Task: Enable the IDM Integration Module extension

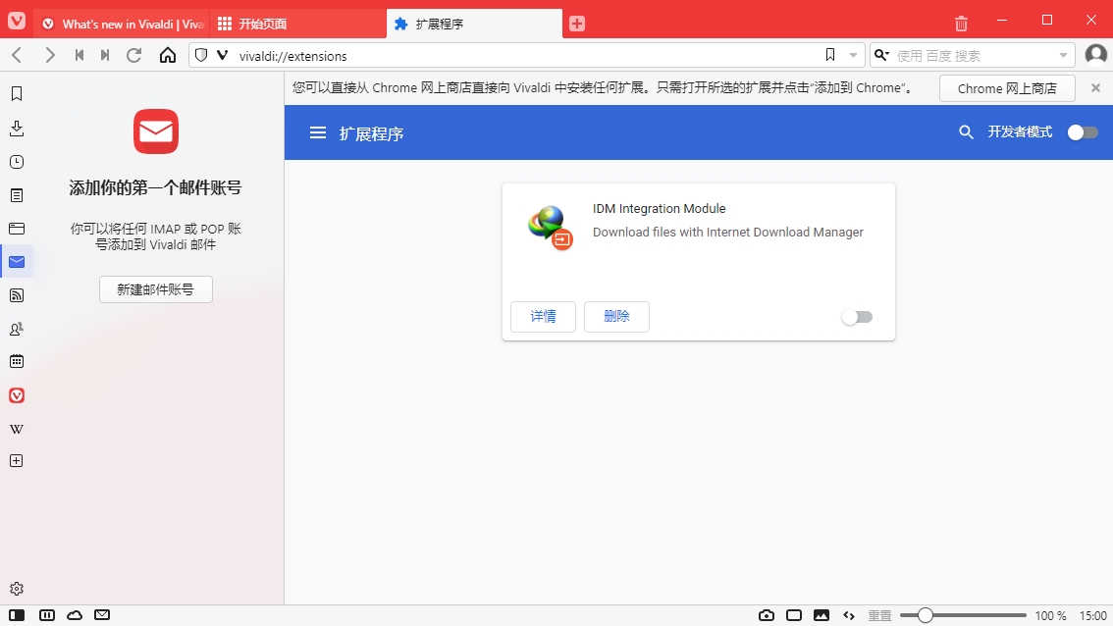Action: (856, 316)
